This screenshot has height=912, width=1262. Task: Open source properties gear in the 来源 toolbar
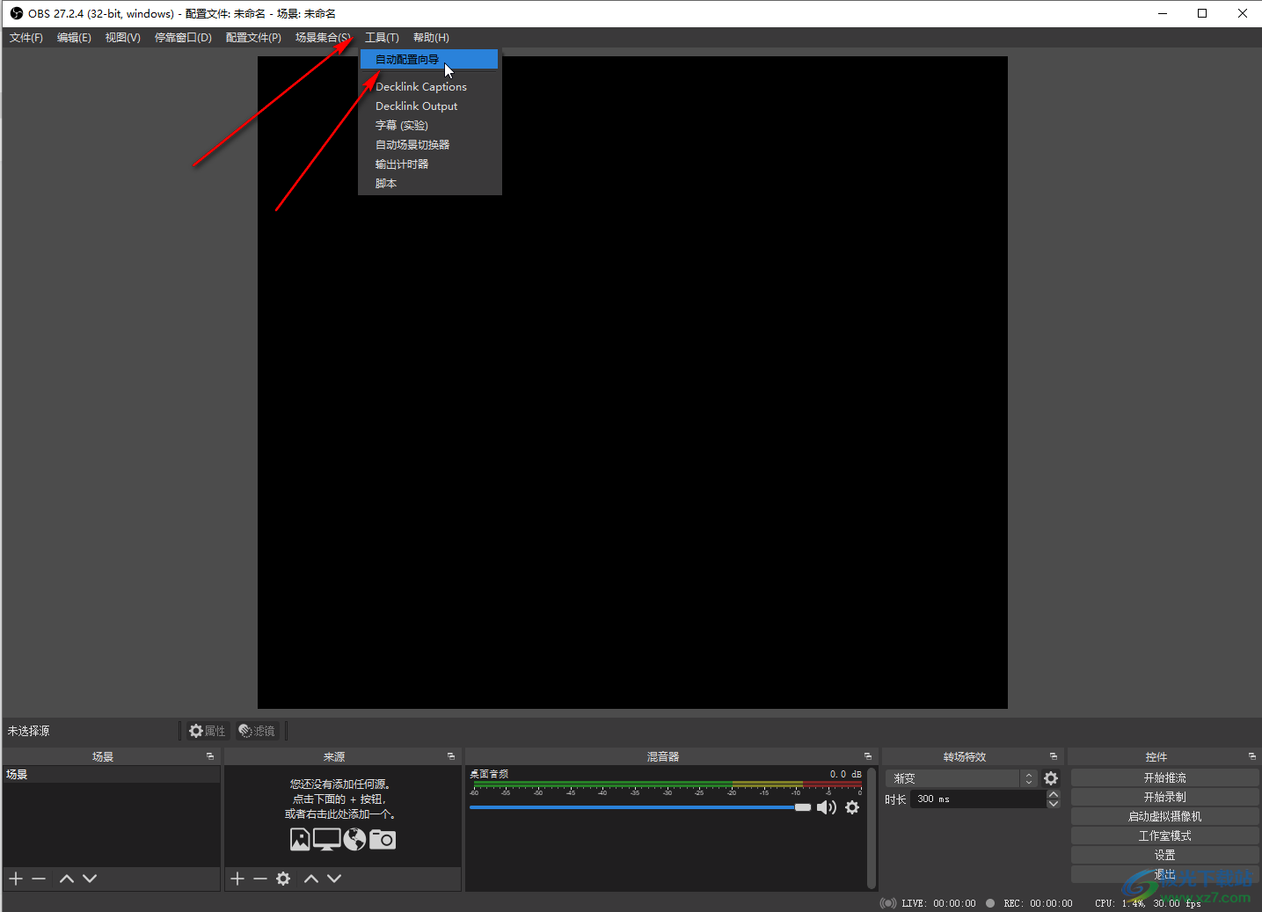(283, 879)
